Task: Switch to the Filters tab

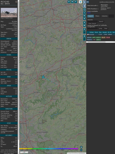Action: [97, 16]
